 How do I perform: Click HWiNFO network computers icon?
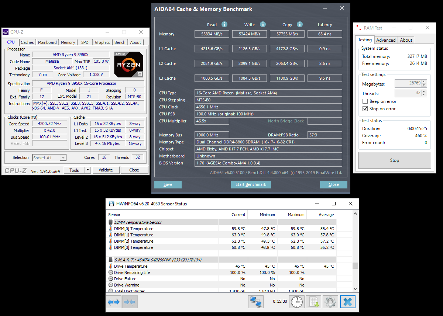pos(256,302)
